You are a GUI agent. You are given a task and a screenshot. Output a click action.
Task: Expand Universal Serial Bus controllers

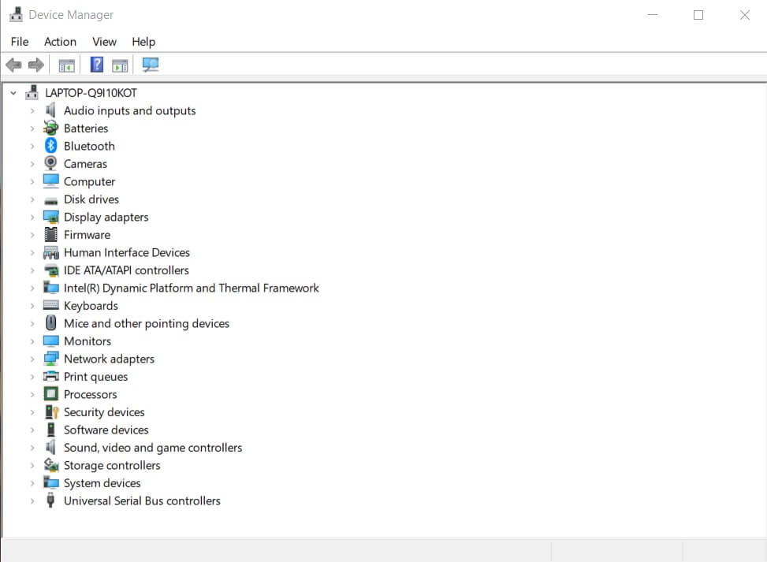[x=32, y=501]
